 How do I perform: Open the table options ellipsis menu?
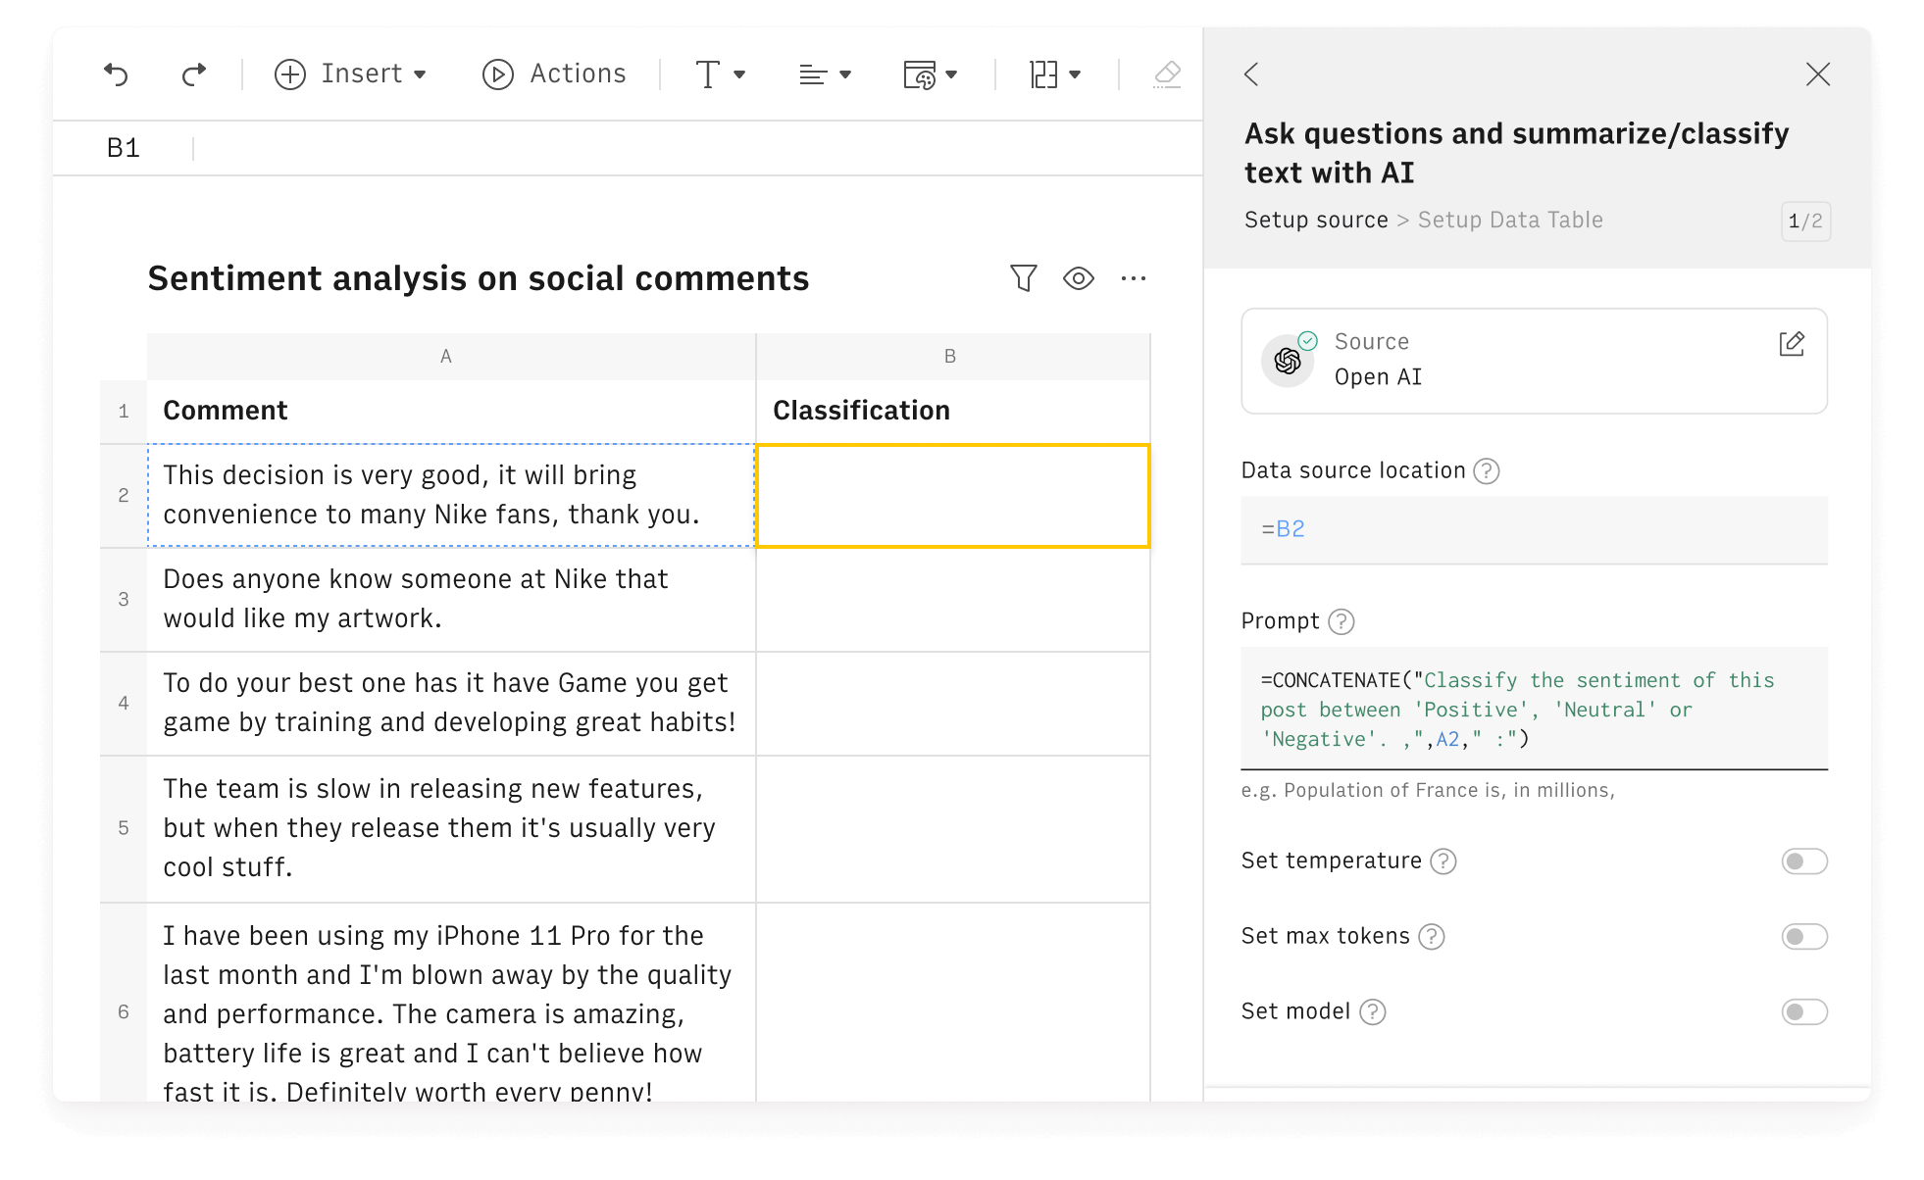tap(1133, 277)
